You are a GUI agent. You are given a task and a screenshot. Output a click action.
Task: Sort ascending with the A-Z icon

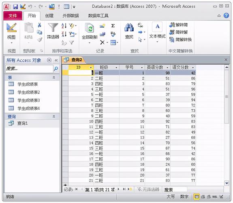click(64, 26)
